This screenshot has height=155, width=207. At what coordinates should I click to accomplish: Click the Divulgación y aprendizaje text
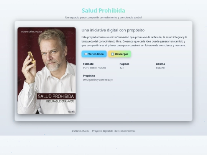pos(98,80)
